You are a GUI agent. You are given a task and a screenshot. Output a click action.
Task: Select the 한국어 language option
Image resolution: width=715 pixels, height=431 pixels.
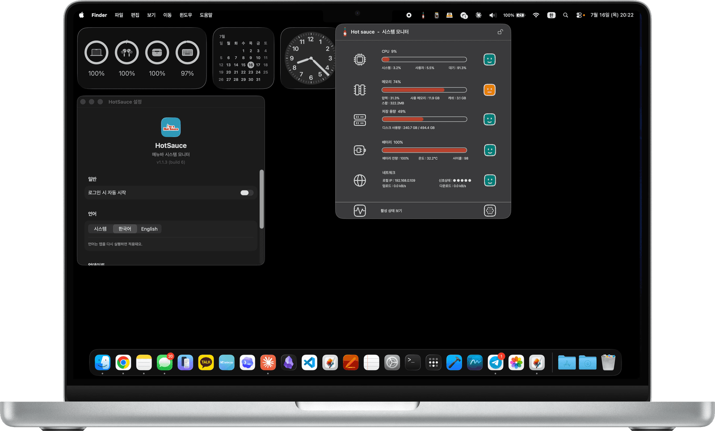[x=125, y=229]
